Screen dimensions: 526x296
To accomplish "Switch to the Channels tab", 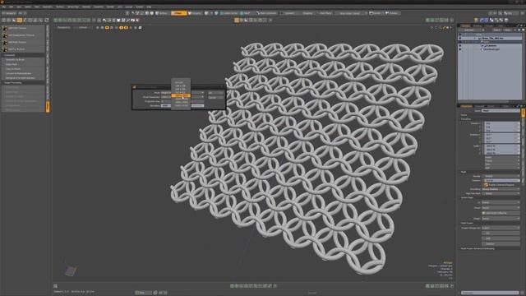I will pos(480,106).
